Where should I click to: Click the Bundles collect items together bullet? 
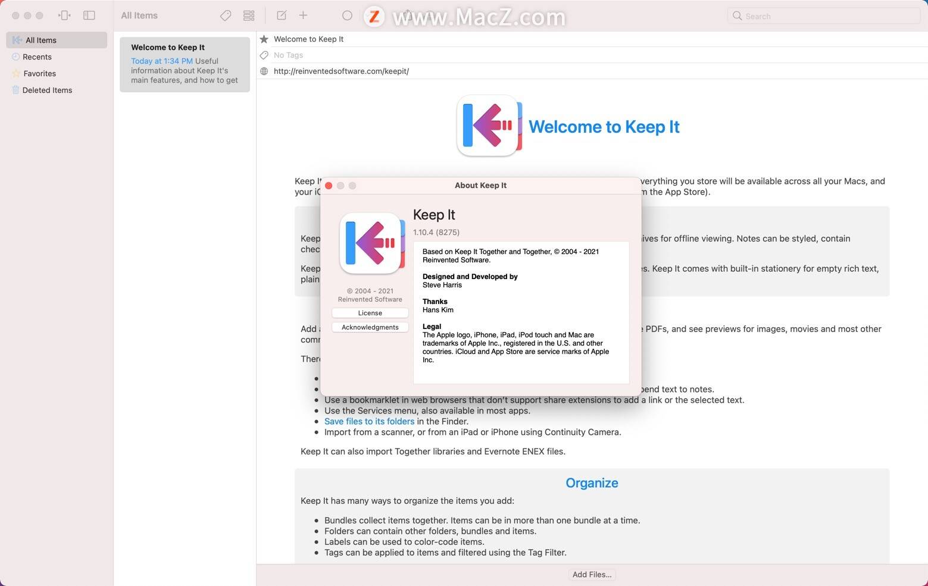(x=482, y=521)
